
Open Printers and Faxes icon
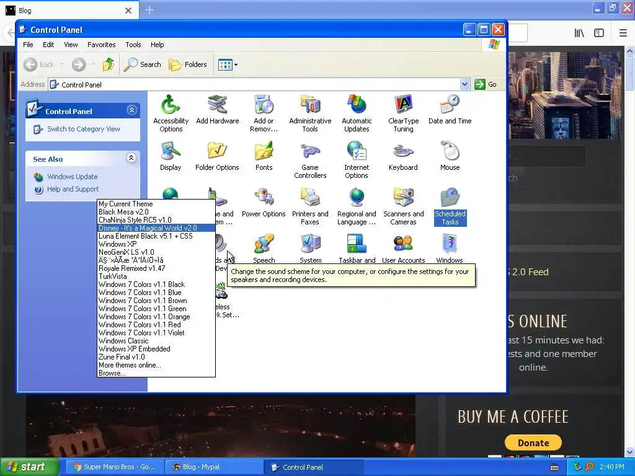(310, 206)
